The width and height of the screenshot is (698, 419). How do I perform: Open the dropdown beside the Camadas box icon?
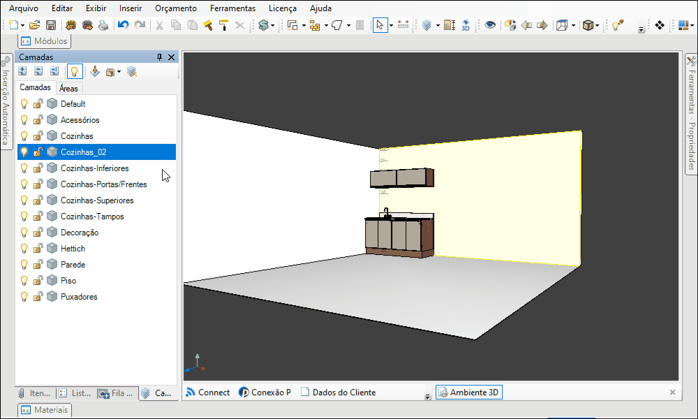[119, 72]
